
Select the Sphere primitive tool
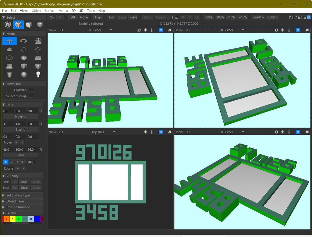click(24, 74)
